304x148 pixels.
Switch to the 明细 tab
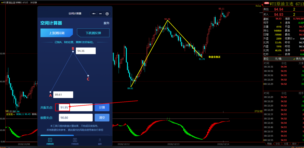[x=269, y=144]
